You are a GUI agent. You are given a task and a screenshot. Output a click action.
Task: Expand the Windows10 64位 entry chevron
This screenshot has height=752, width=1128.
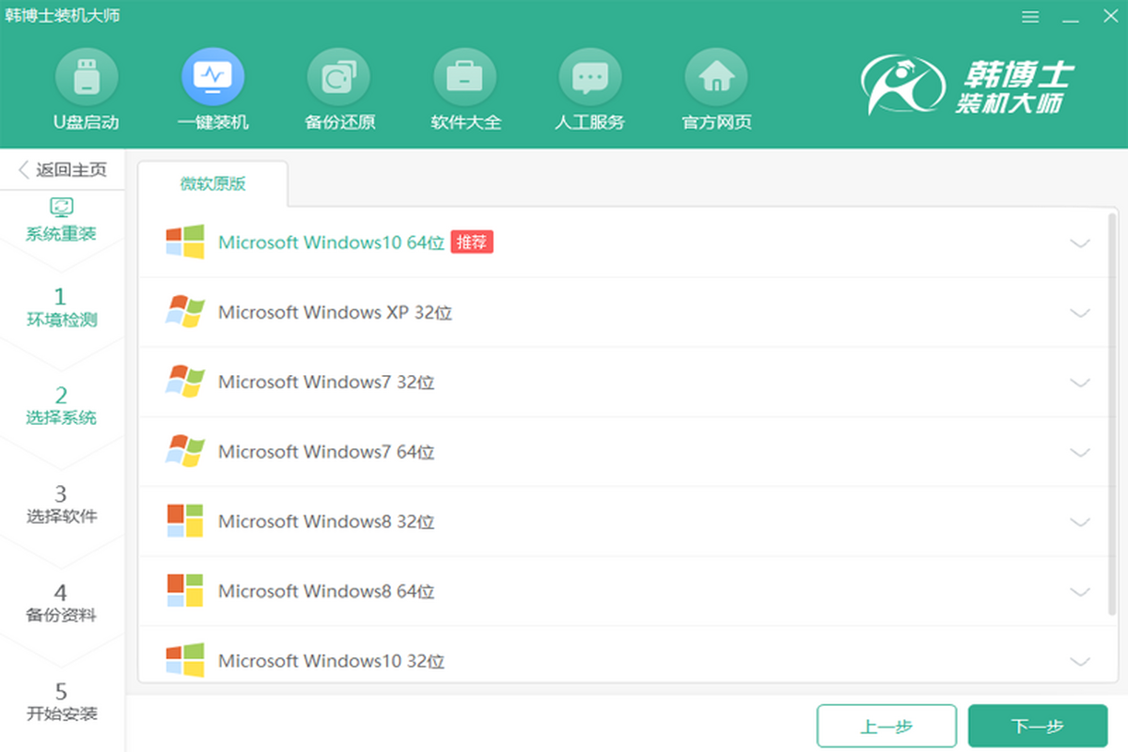point(1080,243)
